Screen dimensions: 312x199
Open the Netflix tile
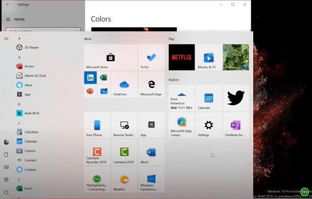coord(181,57)
